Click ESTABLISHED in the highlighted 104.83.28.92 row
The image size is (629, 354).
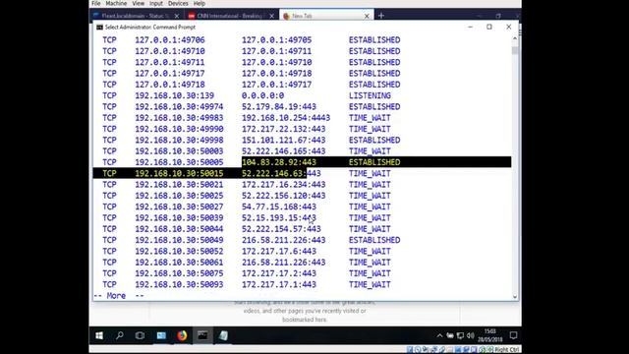pos(374,162)
